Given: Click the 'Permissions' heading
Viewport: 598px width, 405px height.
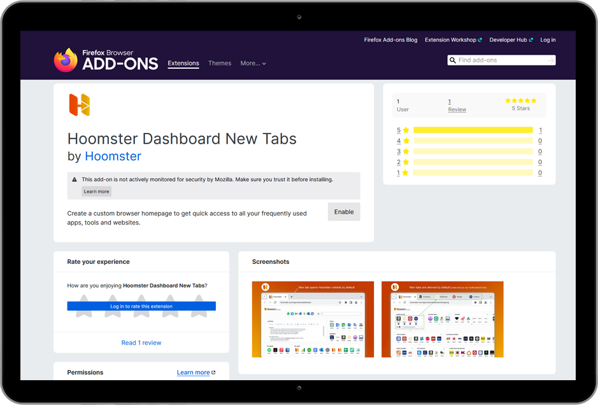Looking at the screenshot, I should point(85,373).
